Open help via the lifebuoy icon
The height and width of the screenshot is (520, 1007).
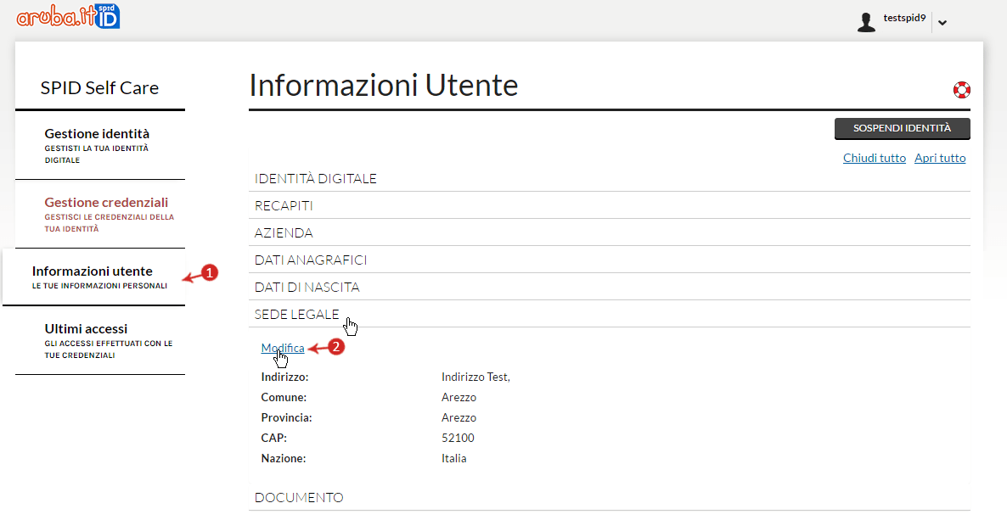(x=962, y=89)
